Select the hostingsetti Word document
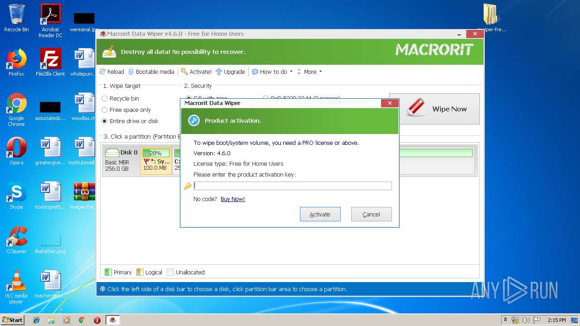 point(50,196)
